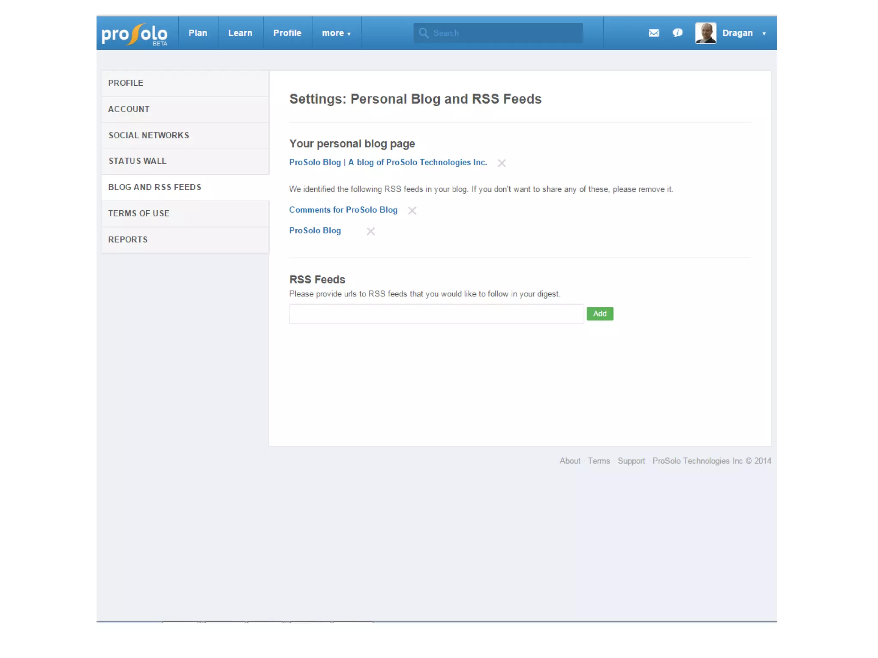This screenshot has width=878, height=658.
Task: Remove the ProSolo Blog RSS feed
Action: tap(371, 231)
